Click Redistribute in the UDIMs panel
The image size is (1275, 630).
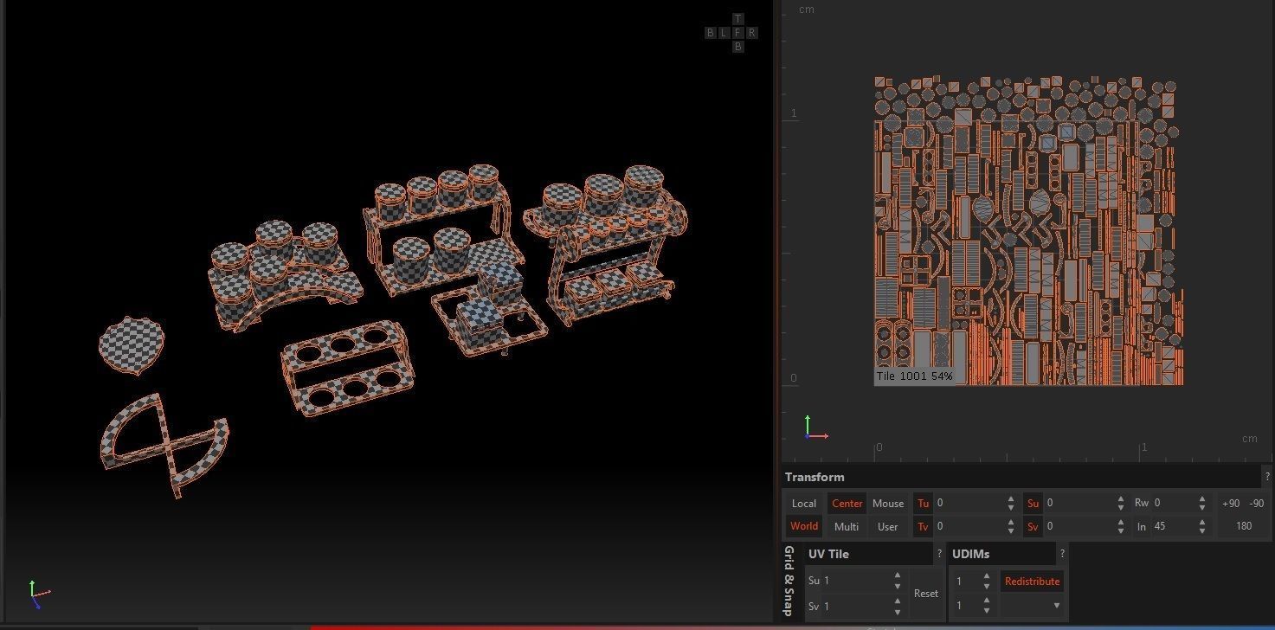tap(1032, 582)
